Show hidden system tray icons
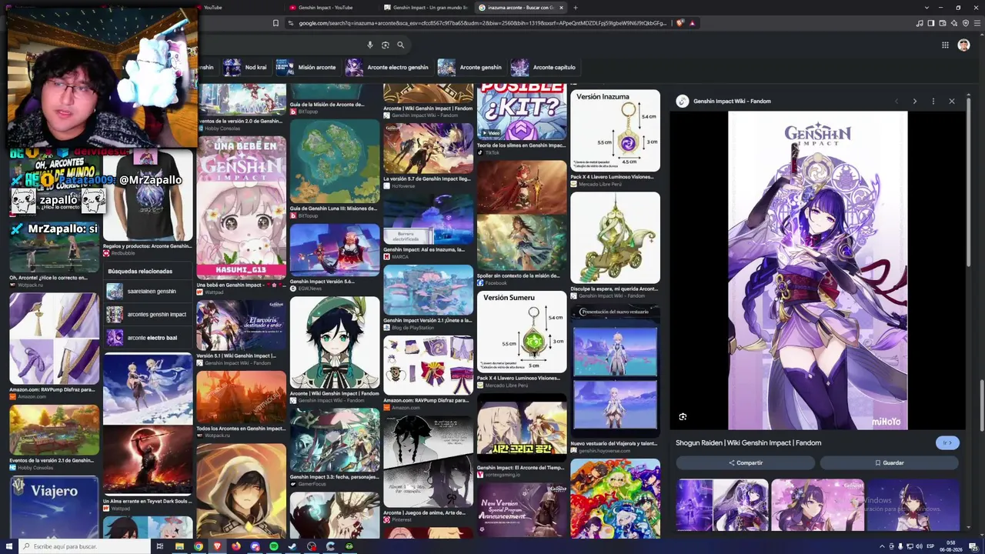The width and height of the screenshot is (985, 554). pyautogui.click(x=882, y=546)
